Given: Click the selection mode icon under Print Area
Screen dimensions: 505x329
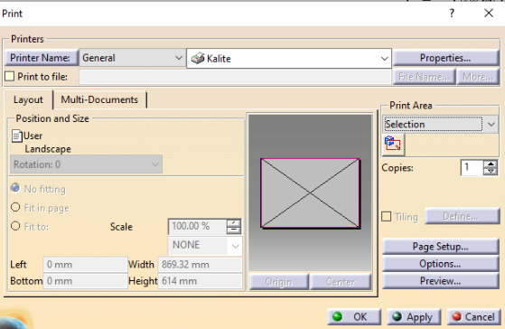Looking at the screenshot, I should (393, 144).
